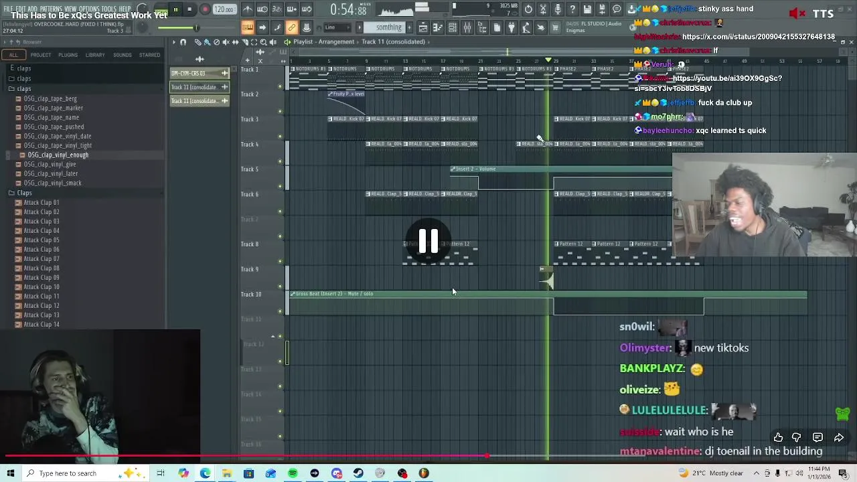Click the scissors icon in top toolbar
857x482 pixels.
pos(543,9)
